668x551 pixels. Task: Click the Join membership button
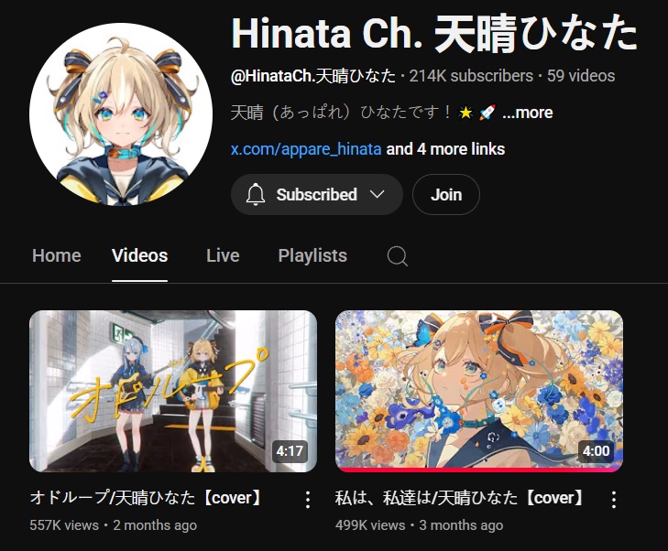(446, 194)
